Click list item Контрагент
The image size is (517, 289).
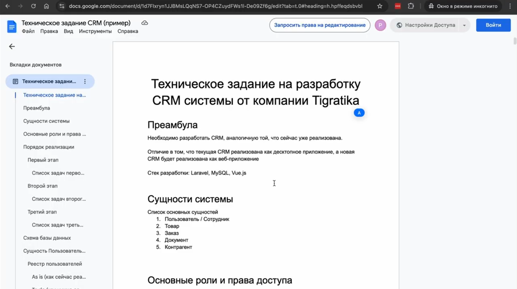[178, 247]
